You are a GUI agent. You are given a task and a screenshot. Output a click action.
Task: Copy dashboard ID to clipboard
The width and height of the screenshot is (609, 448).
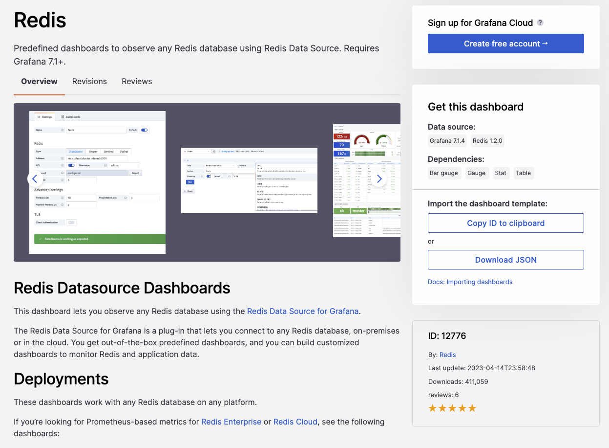[506, 223]
